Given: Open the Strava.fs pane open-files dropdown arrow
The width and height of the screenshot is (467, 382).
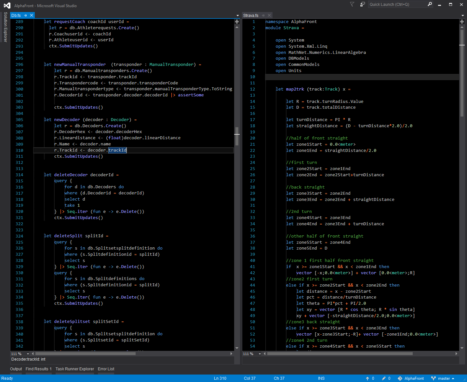Looking at the screenshot, I should [x=462, y=16].
